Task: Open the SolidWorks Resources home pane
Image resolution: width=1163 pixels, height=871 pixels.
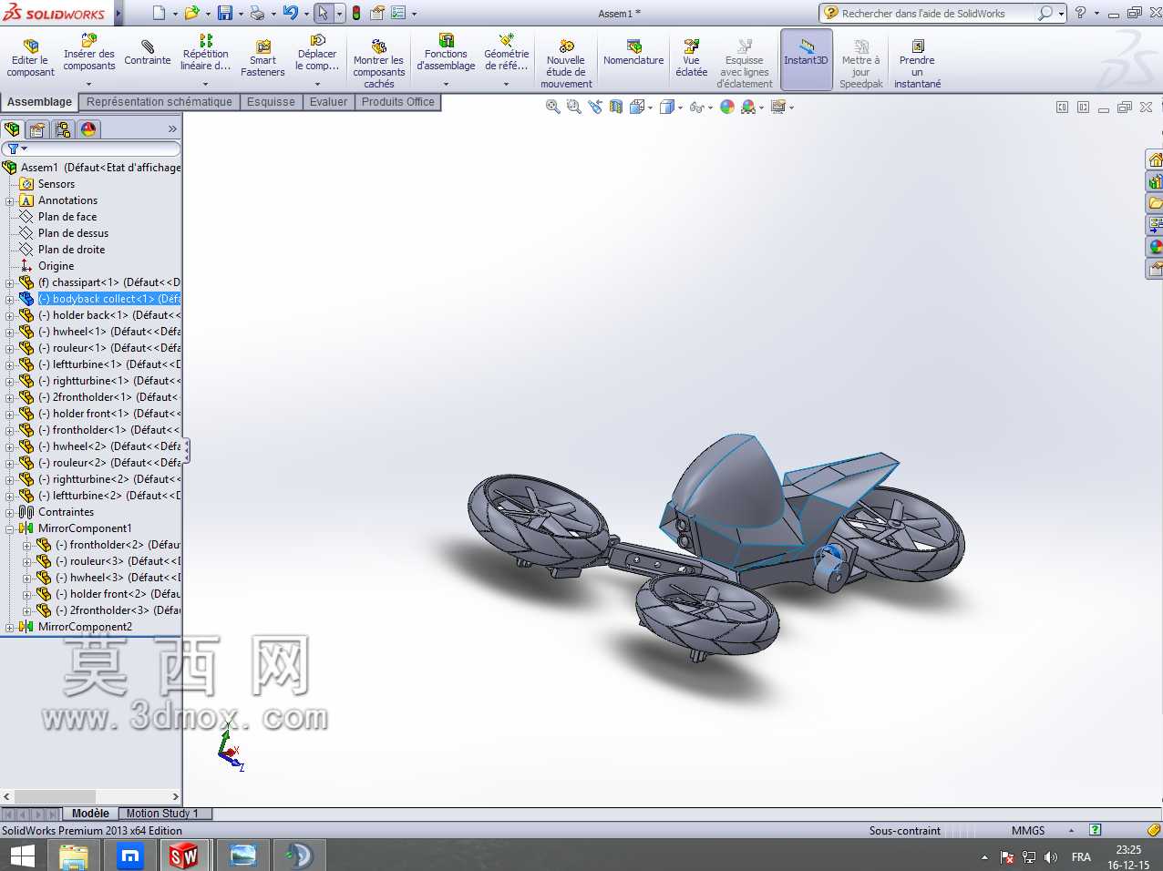Action: pyautogui.click(x=1155, y=160)
